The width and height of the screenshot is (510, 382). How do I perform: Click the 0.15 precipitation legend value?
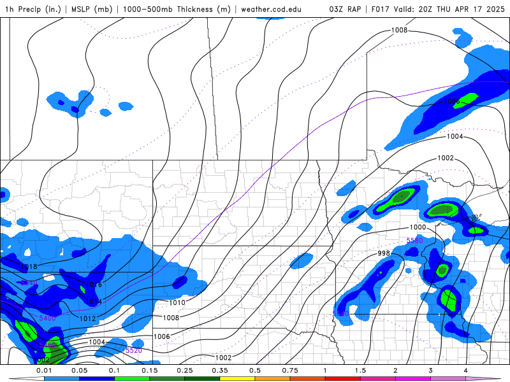150,371
